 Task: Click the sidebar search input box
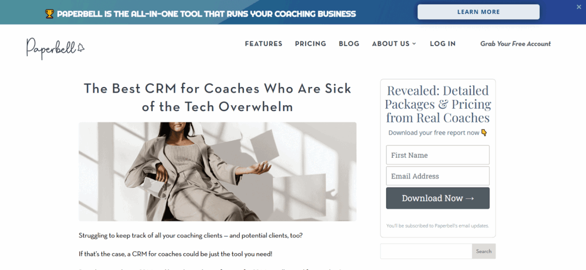426,251
